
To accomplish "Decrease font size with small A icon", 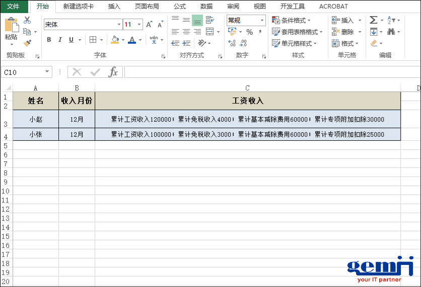I will coord(160,25).
